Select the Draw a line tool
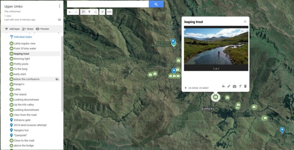 pos(95,12)
